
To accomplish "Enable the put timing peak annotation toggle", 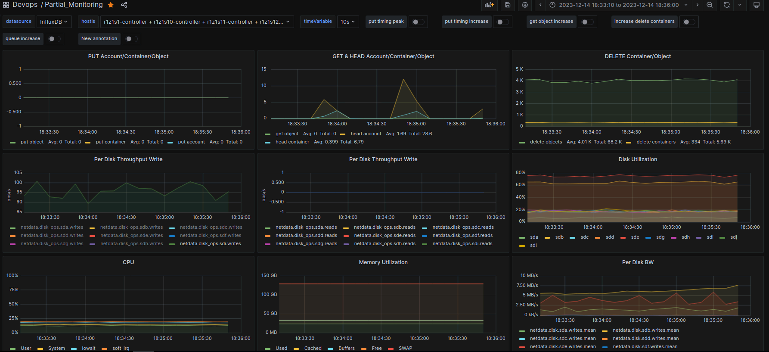I will click(x=418, y=22).
